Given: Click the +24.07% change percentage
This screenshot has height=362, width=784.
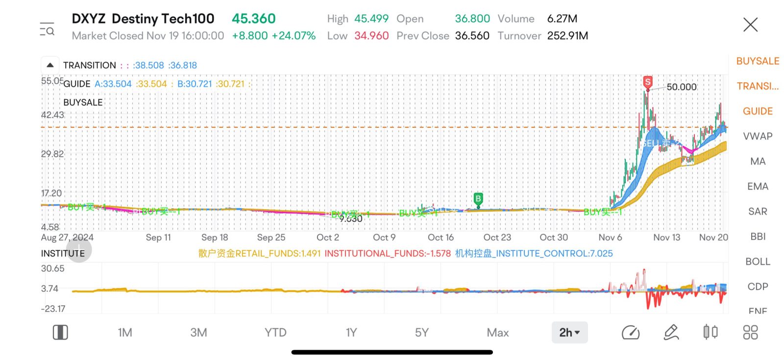Looking at the screenshot, I should tap(294, 36).
